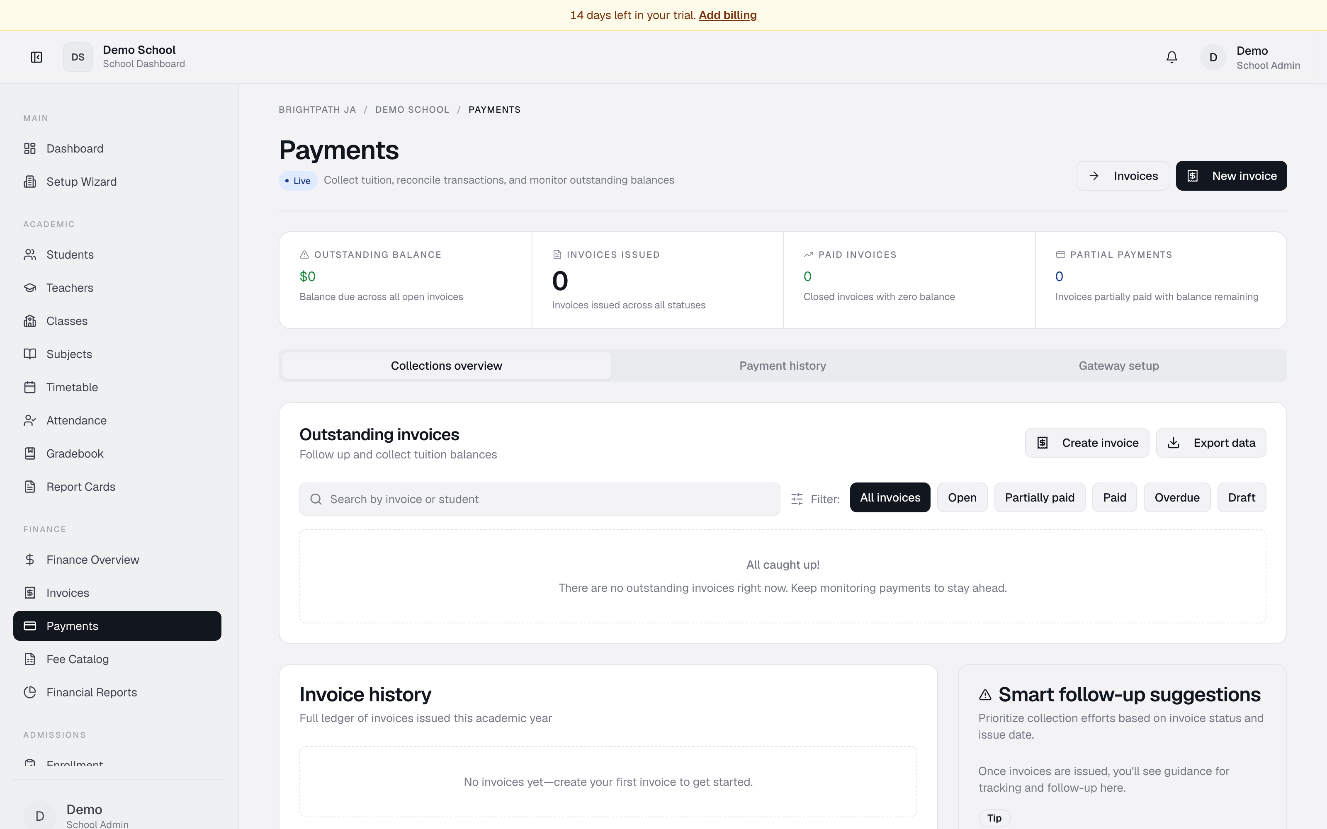Click the DS school avatar badge
The image size is (1327, 829).
[x=78, y=57]
